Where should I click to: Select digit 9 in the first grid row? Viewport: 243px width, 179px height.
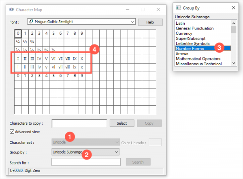[82, 34]
